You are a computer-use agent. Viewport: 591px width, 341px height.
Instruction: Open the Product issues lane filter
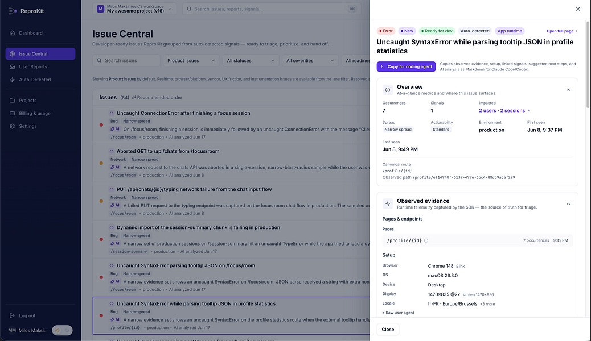pyautogui.click(x=191, y=61)
